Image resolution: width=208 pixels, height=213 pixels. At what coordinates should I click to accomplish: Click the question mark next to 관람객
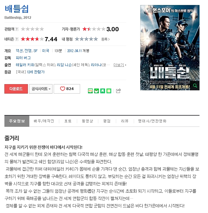(x=17, y=29)
